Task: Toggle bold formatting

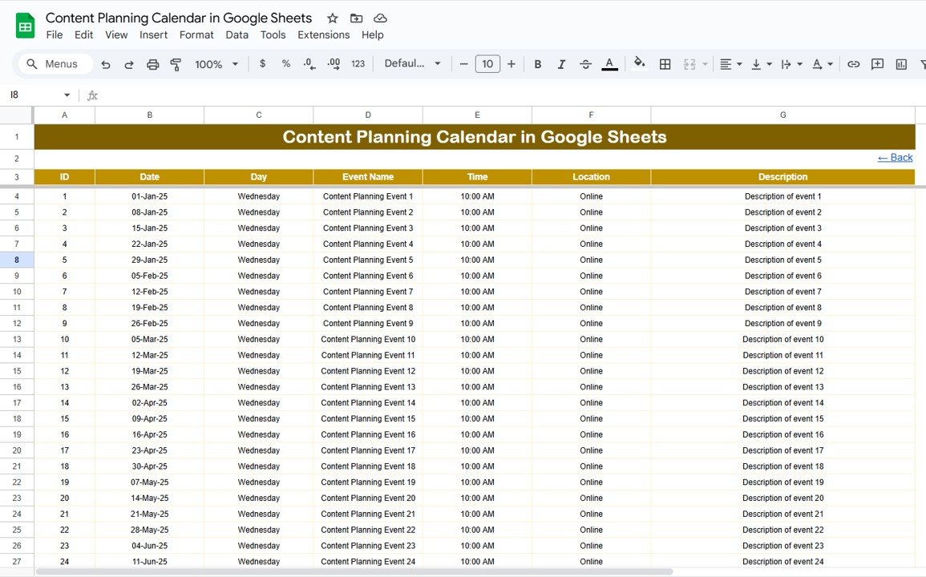Action: click(538, 64)
